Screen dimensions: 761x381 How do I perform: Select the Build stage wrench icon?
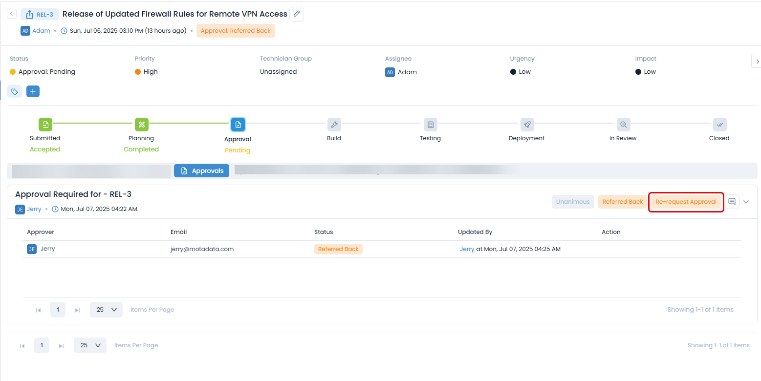[x=334, y=125]
